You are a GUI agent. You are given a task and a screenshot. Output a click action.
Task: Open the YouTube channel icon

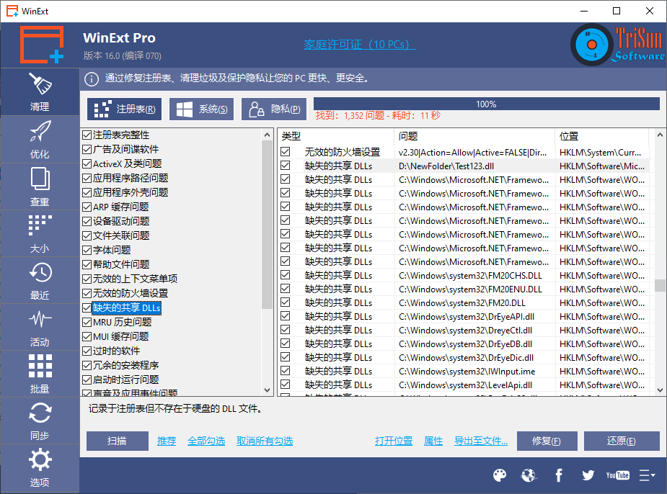(618, 475)
